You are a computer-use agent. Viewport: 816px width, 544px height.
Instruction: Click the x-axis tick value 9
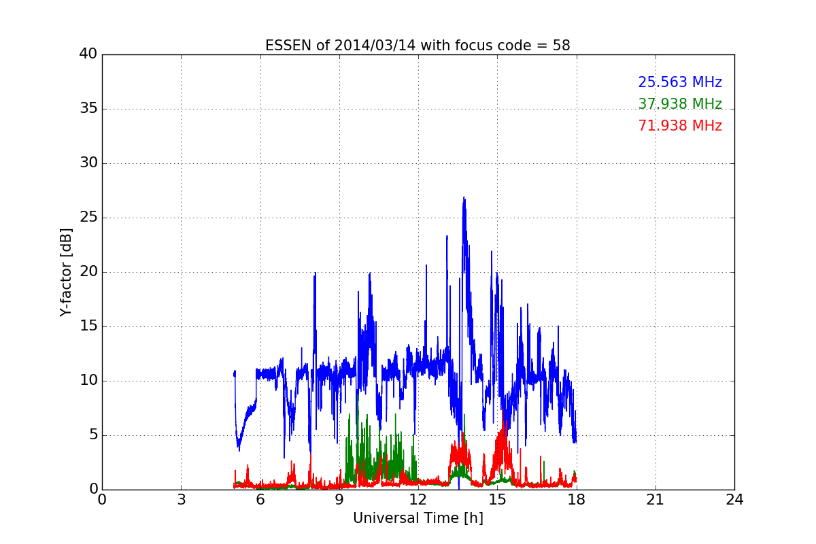[x=339, y=500]
